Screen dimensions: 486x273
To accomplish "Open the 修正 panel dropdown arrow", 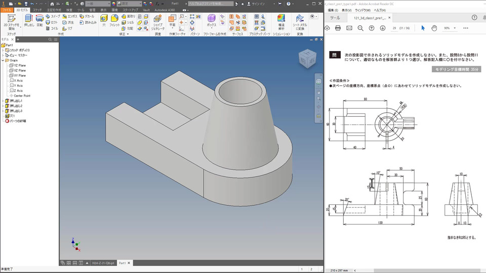I will (128, 34).
